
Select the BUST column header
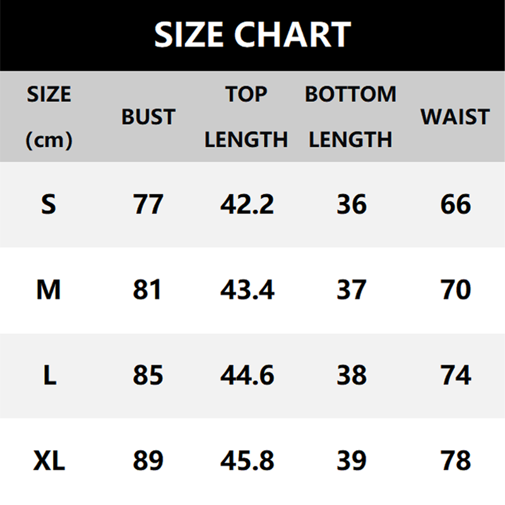(148, 117)
